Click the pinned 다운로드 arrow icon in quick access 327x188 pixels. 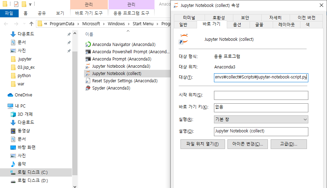[13, 34]
